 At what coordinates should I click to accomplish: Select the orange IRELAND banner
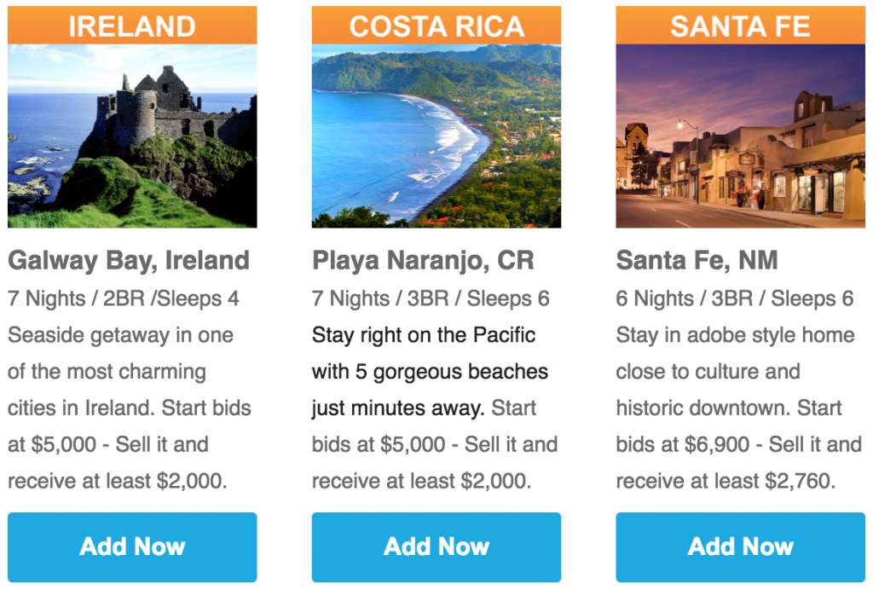pos(132,26)
